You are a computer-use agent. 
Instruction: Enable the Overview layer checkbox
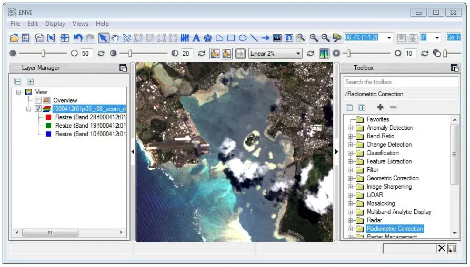coord(38,100)
